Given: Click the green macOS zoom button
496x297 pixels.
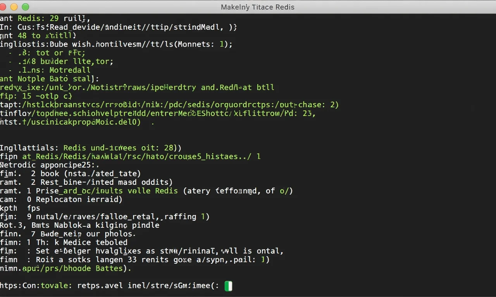Looking at the screenshot, I should (26, 7).
